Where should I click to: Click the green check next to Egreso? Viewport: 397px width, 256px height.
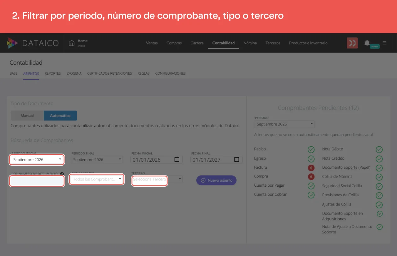[x=311, y=159]
